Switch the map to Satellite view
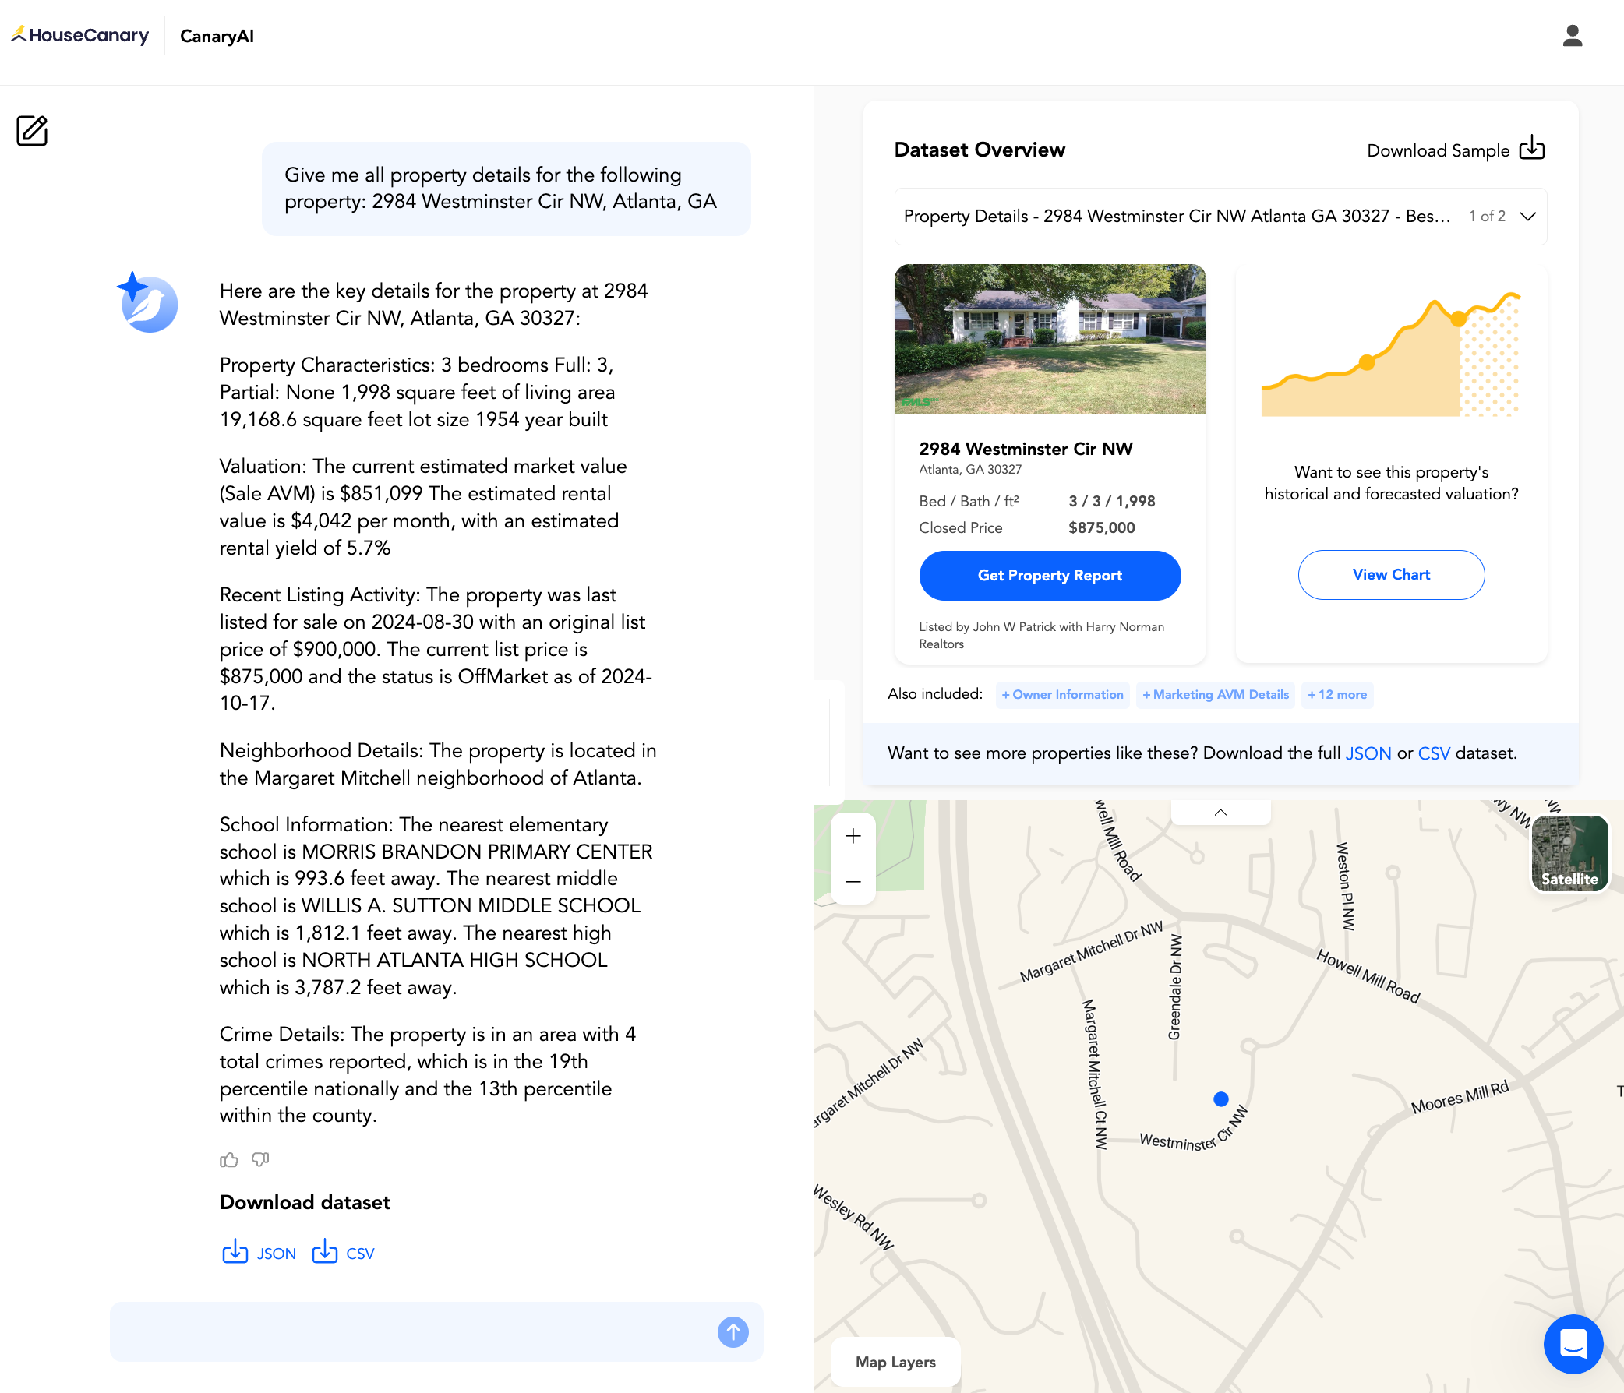 [1570, 854]
